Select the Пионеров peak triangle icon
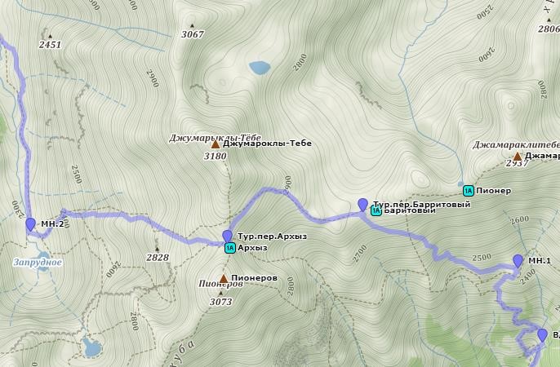The width and height of the screenshot is (560, 367). (x=224, y=279)
